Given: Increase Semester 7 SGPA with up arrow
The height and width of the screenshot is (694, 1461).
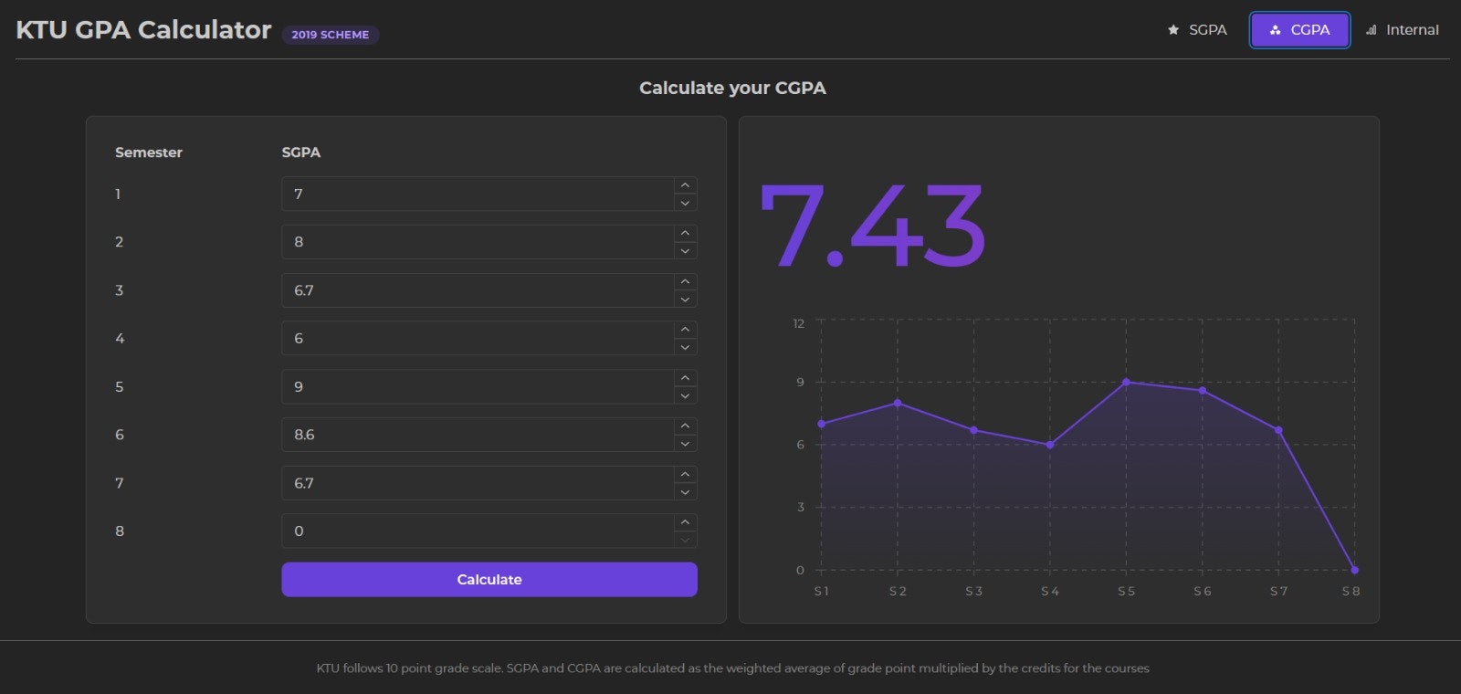Looking at the screenshot, I should click(685, 475).
